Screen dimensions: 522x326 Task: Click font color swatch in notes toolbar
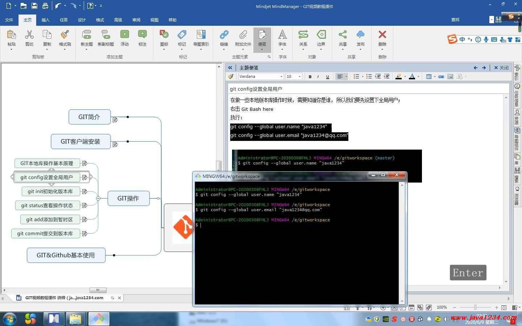click(x=412, y=76)
